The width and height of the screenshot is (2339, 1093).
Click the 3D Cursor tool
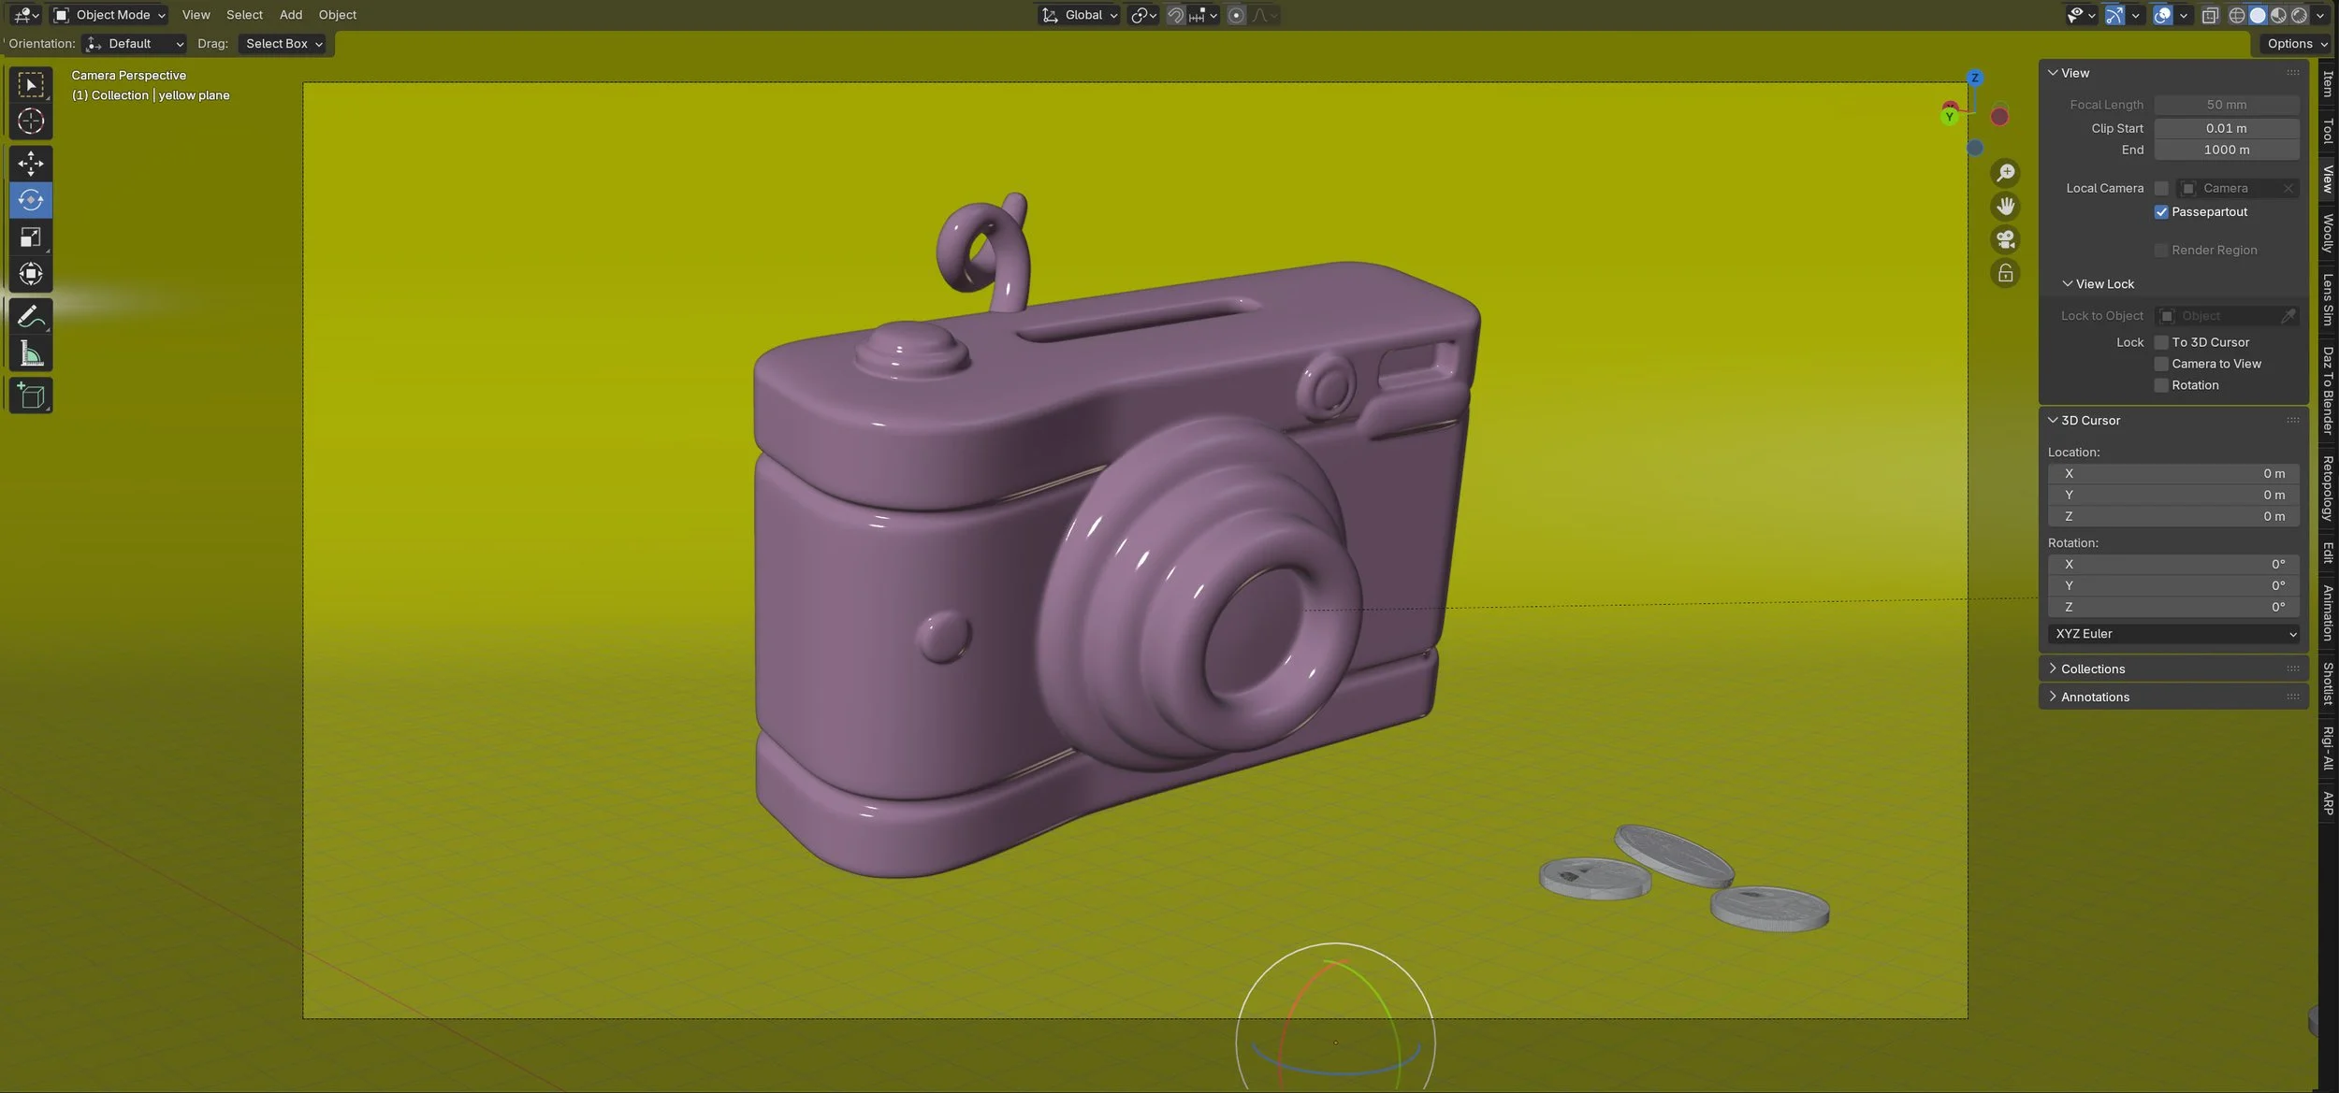coord(31,122)
